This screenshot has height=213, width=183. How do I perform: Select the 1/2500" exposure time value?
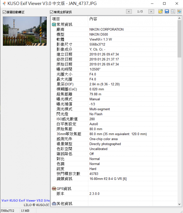(x=95, y=69)
